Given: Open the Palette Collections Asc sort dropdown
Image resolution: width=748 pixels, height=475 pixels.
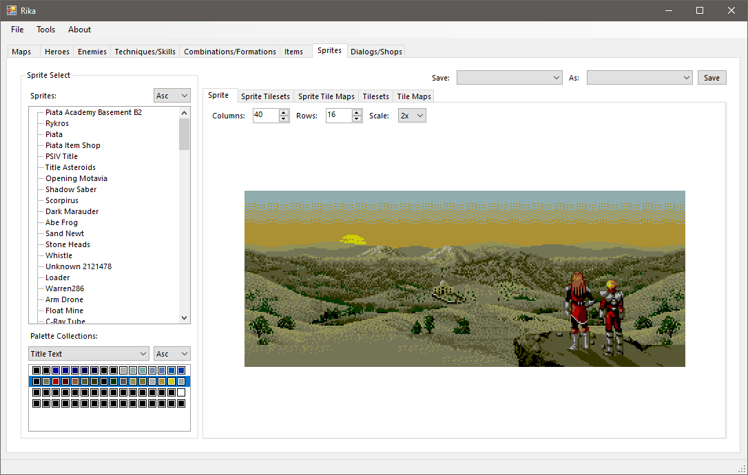Looking at the screenshot, I should point(172,354).
